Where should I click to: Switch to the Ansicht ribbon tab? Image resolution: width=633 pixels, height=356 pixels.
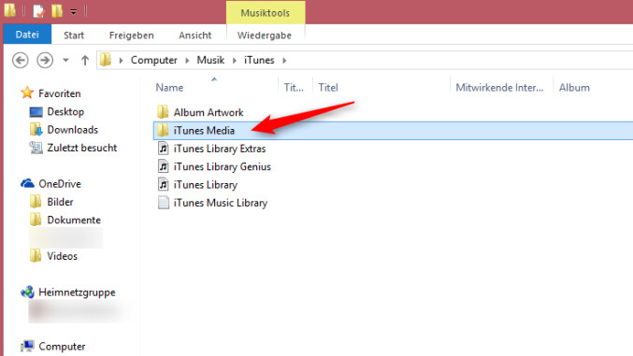195,36
